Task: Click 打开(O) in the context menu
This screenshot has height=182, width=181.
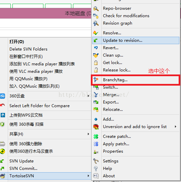Action: pos(17,42)
